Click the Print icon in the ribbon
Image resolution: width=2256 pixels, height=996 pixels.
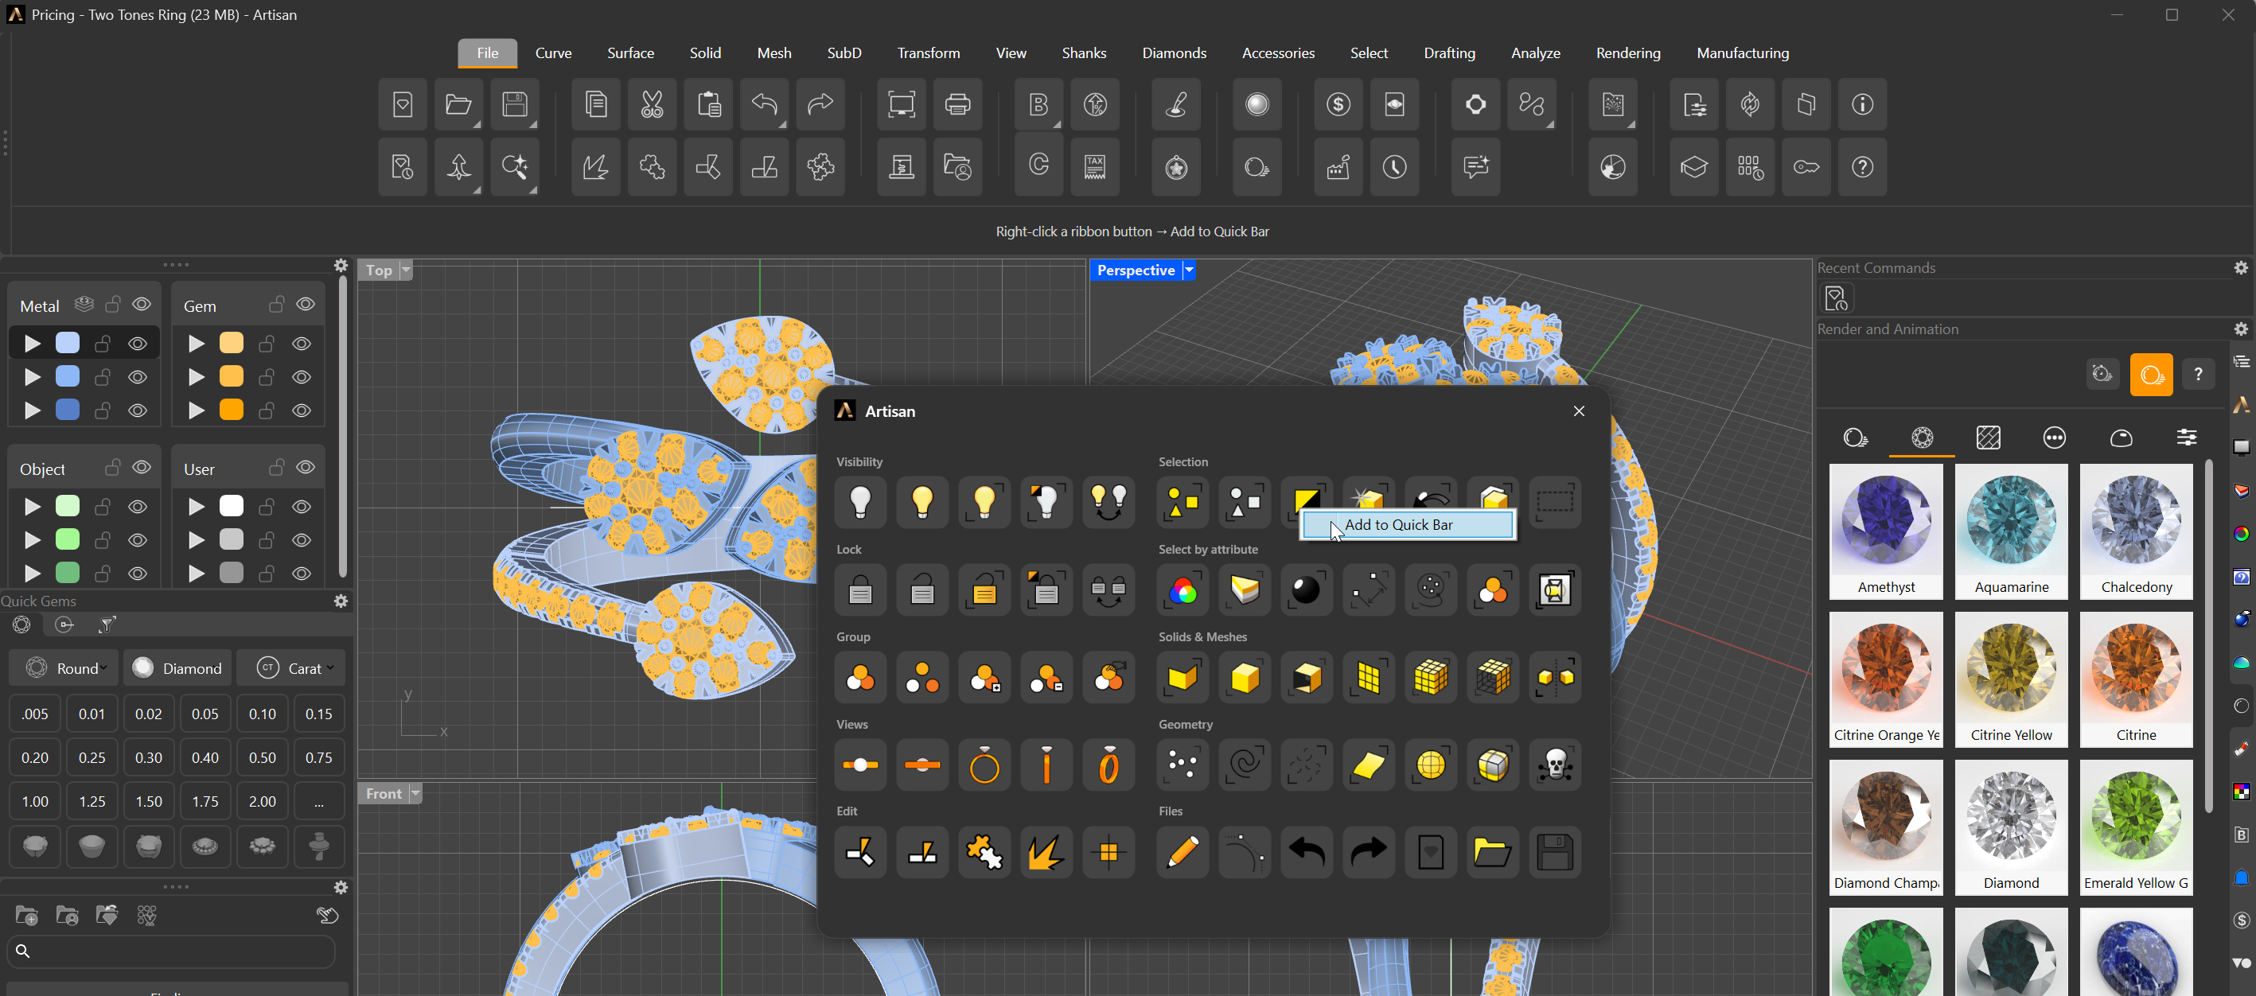[957, 105]
